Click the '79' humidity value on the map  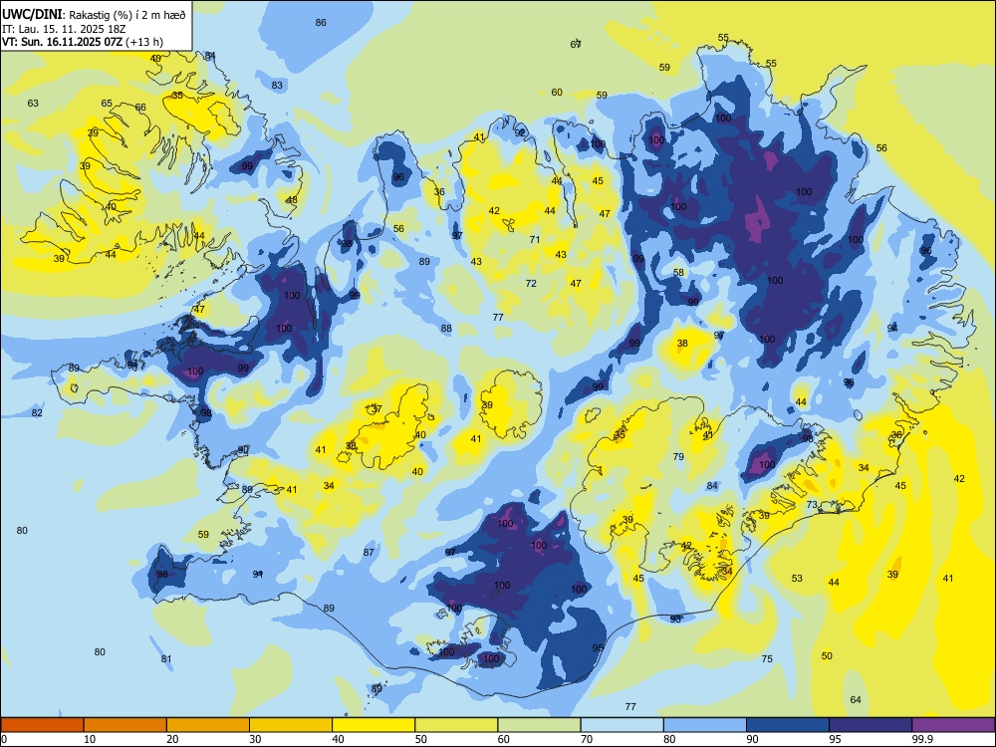[x=678, y=456]
